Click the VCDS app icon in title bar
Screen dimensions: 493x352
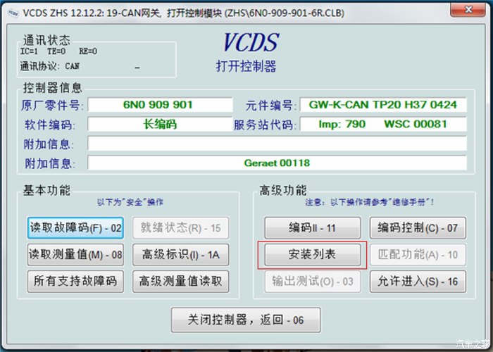[10, 9]
